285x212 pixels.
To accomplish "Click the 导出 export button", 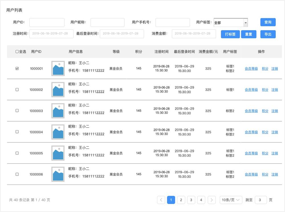I will click(x=268, y=34).
